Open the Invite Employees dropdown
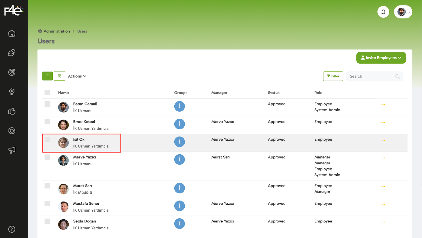Screen dimensions: 422x238 pos(381,58)
